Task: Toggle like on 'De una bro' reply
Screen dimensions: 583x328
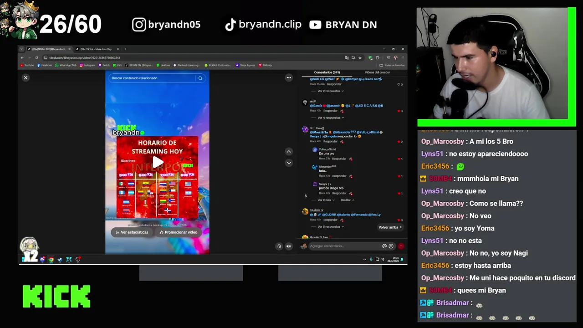Action: click(x=399, y=159)
